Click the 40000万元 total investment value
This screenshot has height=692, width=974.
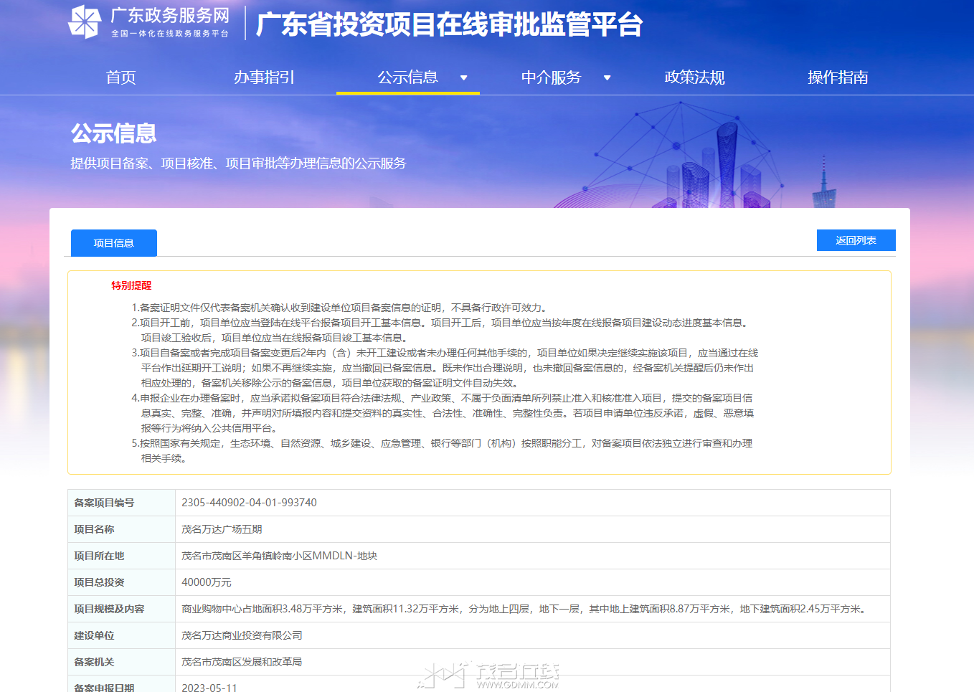point(207,582)
